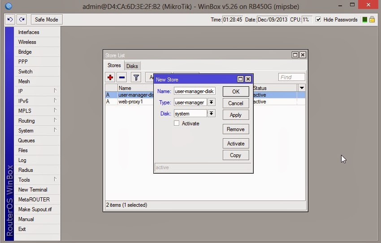Confirm New Store with OK

(x=236, y=91)
